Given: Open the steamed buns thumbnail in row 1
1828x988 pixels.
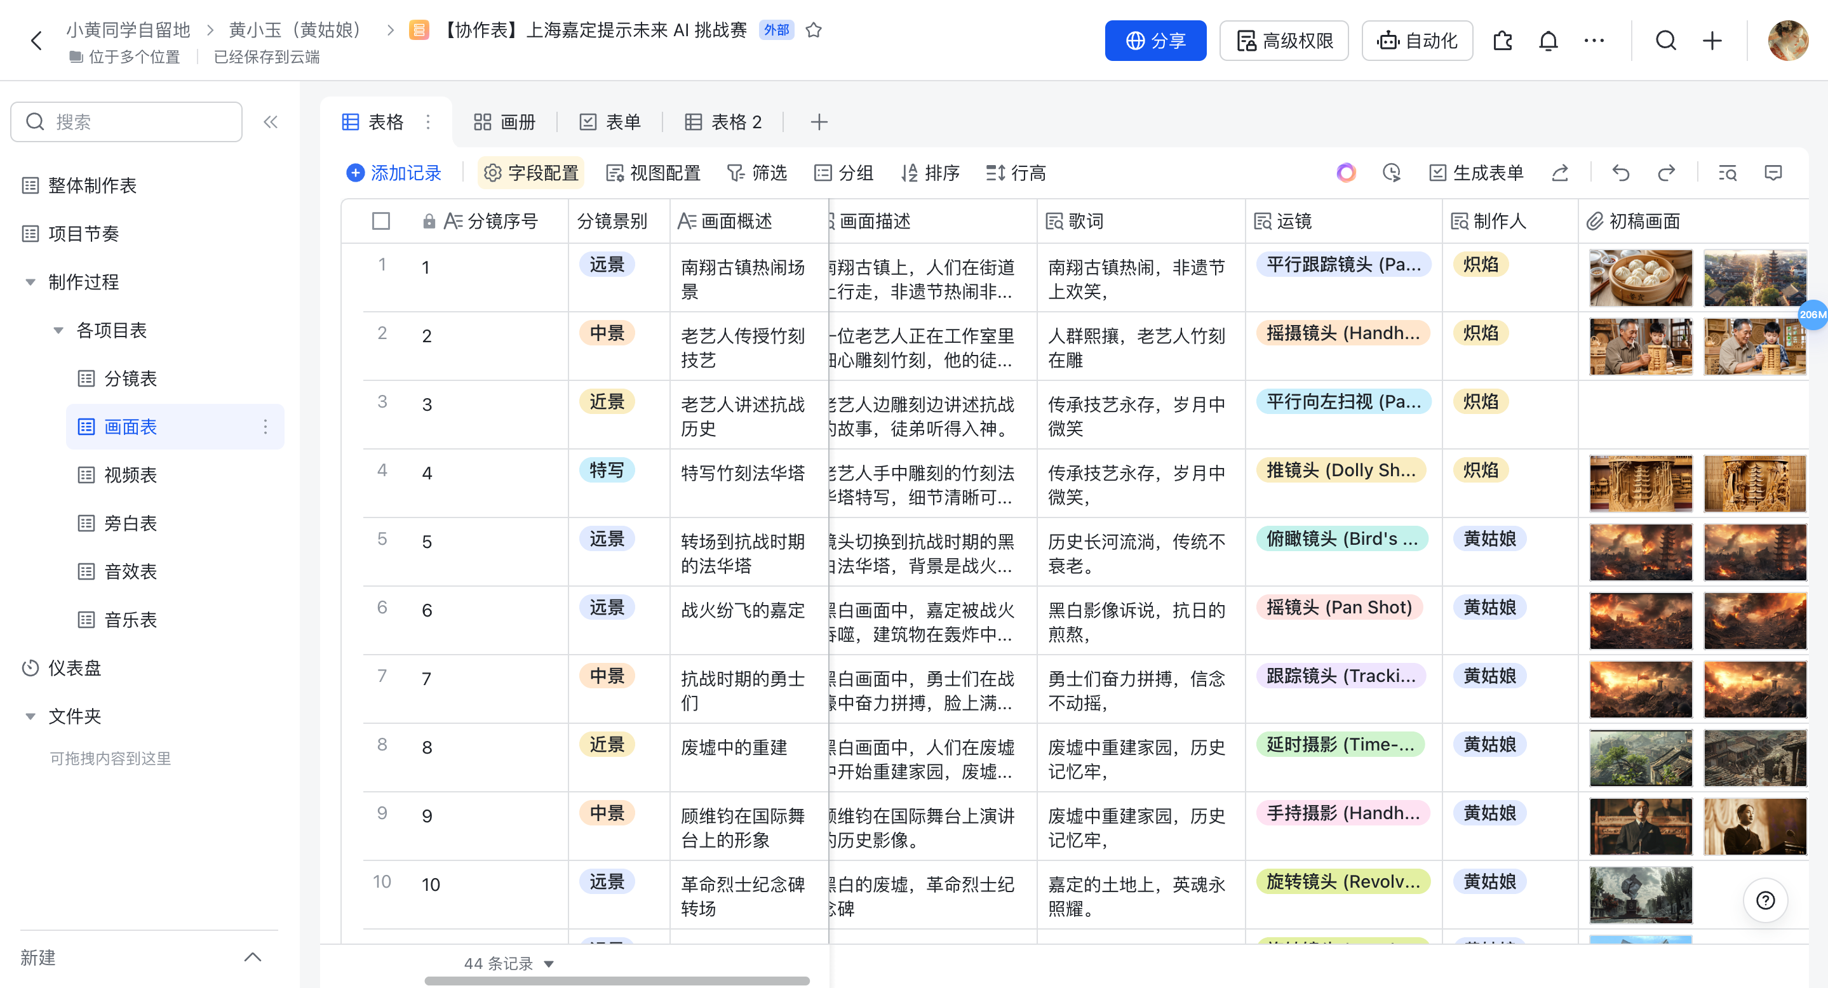Looking at the screenshot, I should click(1640, 277).
